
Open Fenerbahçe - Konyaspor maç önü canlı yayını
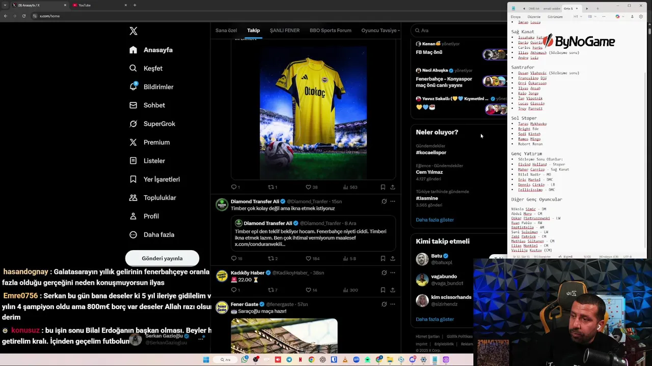[x=444, y=82]
